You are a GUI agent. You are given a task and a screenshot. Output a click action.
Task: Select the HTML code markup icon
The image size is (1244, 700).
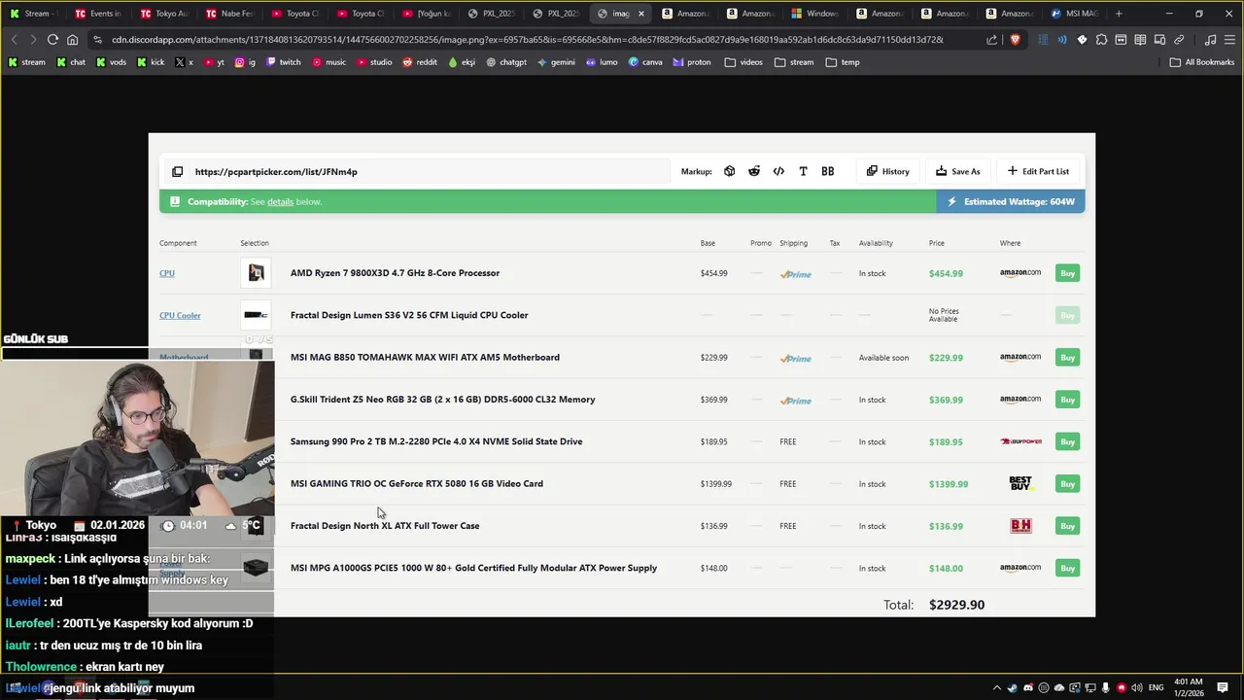(778, 171)
